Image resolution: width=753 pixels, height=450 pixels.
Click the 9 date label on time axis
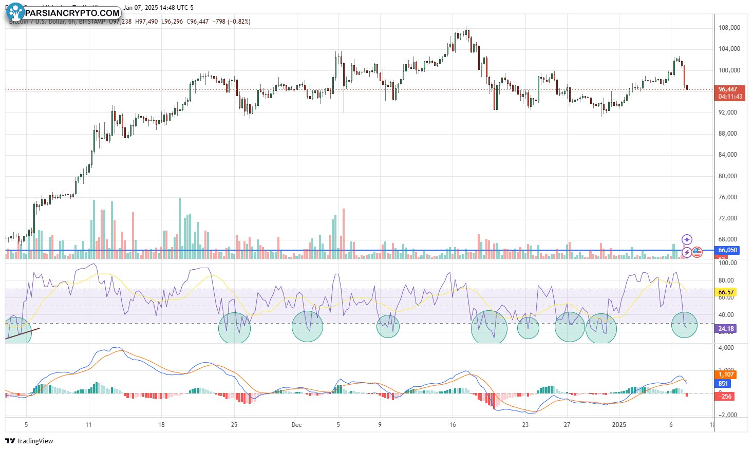click(380, 425)
